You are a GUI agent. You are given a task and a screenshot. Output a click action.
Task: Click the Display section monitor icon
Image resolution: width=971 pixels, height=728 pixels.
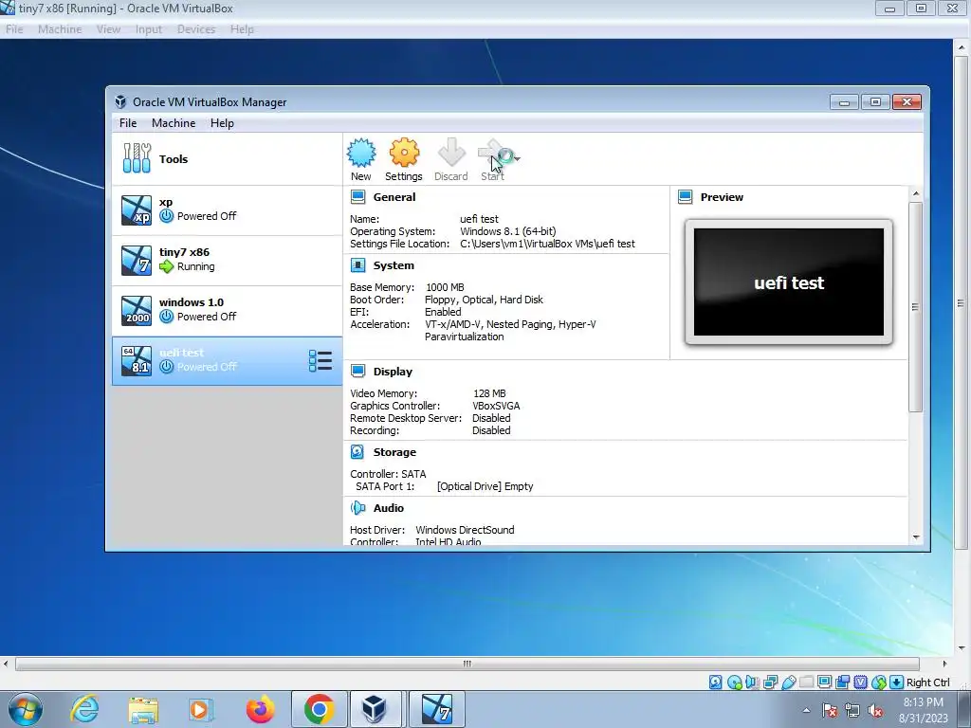point(357,371)
